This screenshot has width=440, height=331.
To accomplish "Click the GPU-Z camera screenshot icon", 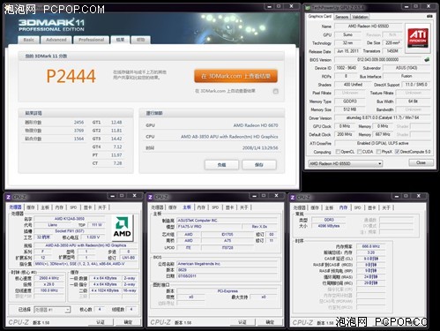I will pos(429,16).
